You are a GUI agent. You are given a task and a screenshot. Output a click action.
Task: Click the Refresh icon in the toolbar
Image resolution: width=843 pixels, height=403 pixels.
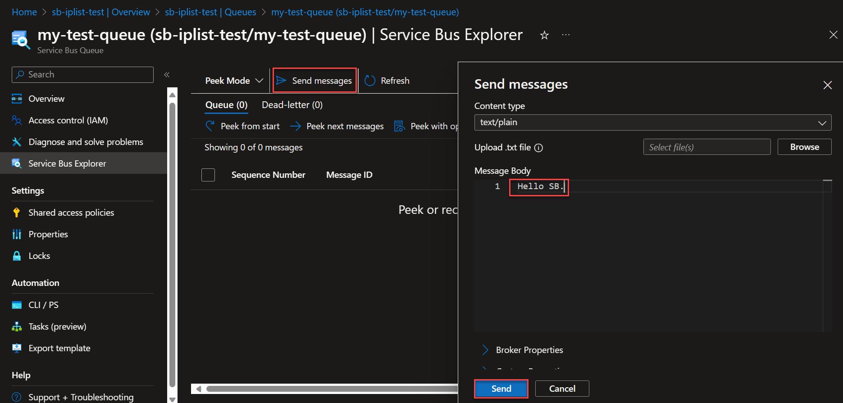[x=370, y=81]
